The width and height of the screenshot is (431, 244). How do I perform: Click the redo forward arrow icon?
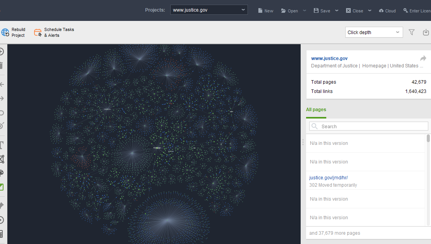(2, 98)
